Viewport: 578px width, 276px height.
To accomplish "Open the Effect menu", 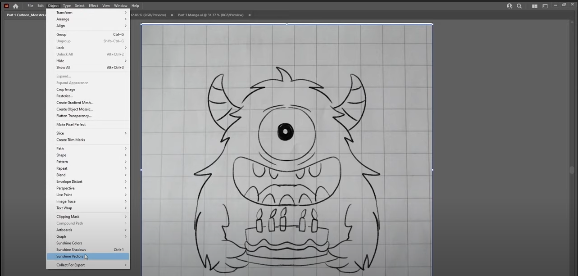I will 93,6.
